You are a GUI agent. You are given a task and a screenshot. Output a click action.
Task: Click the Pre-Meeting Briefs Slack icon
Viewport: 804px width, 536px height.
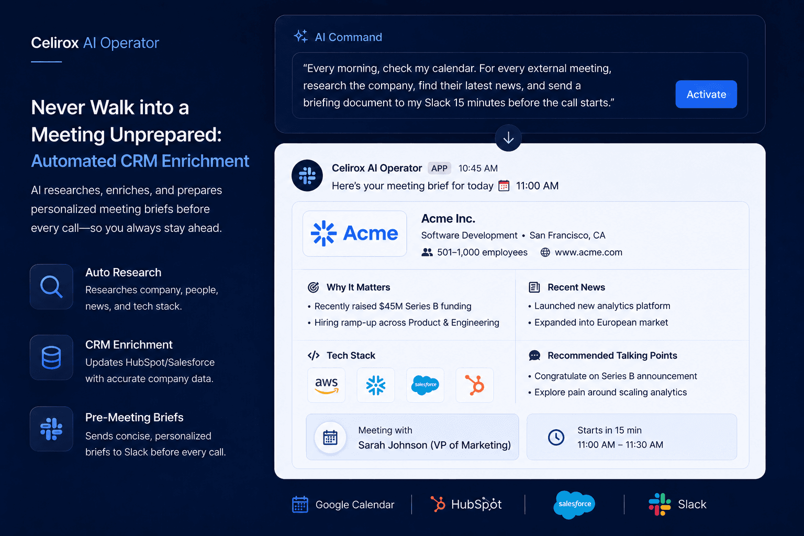(51, 429)
